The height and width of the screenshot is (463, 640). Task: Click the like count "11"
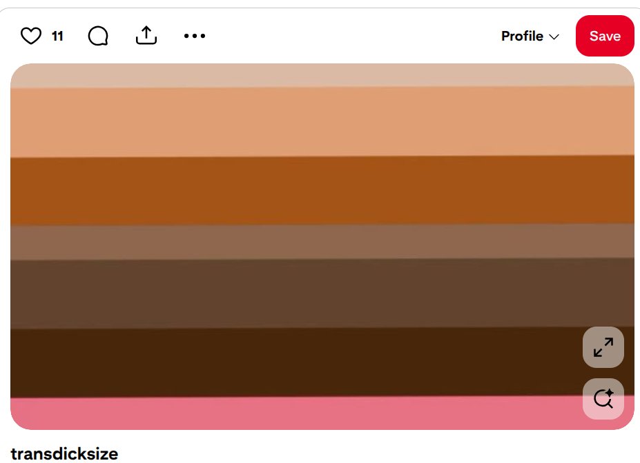coord(57,37)
